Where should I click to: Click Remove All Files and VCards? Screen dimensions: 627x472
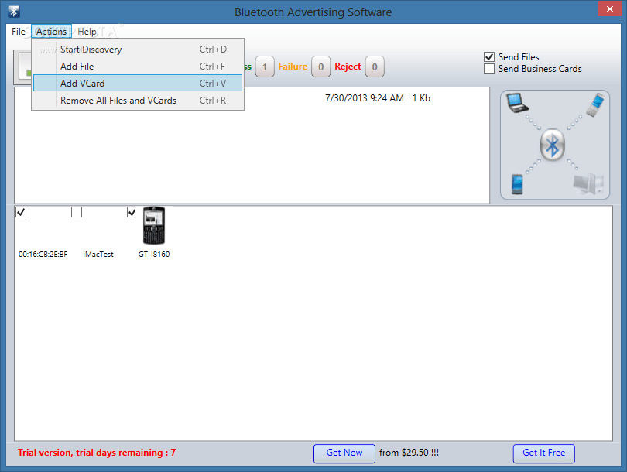pos(118,100)
